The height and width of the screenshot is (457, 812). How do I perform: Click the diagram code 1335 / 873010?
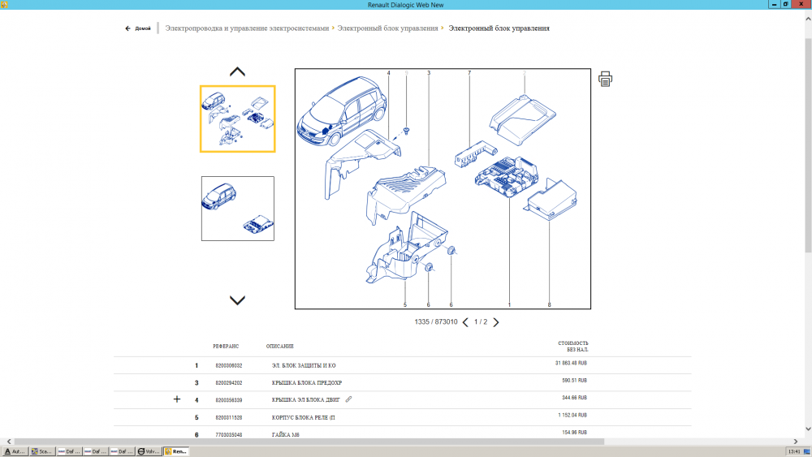coord(436,322)
